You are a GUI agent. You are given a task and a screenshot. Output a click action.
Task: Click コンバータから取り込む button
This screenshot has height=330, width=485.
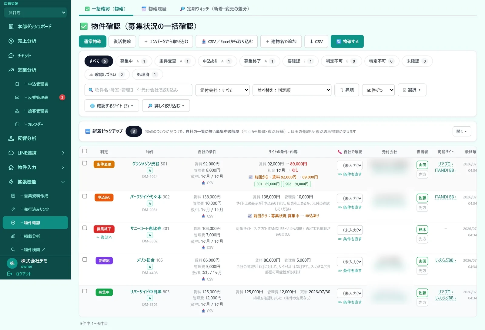[x=166, y=42]
